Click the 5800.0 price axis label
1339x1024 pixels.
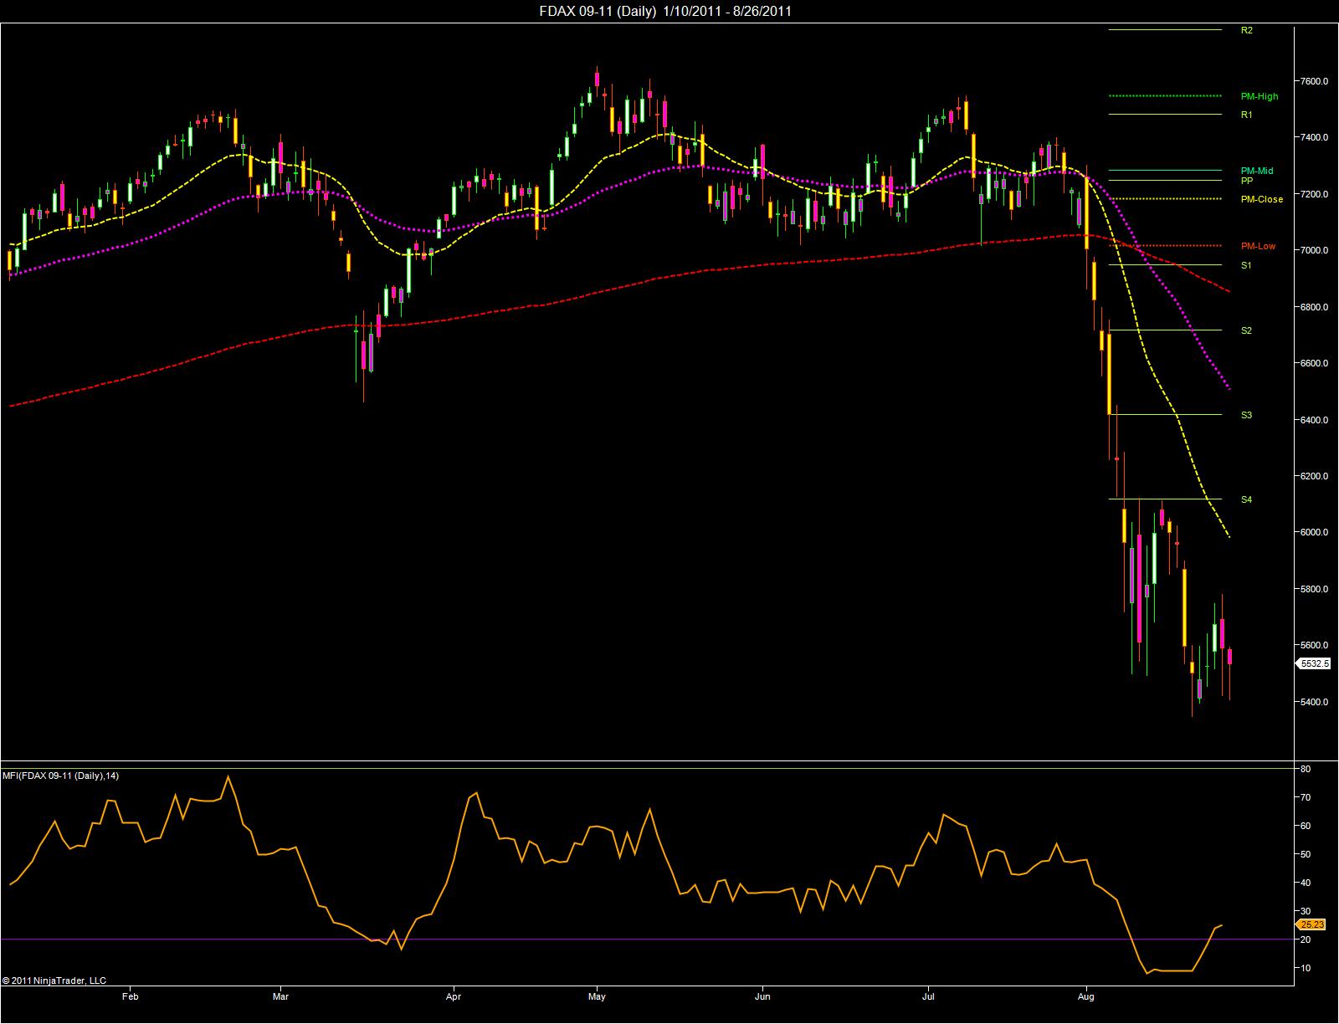click(1315, 589)
